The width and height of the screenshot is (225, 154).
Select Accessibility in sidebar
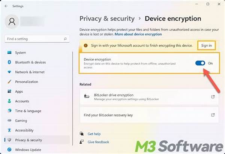[x=25, y=130]
